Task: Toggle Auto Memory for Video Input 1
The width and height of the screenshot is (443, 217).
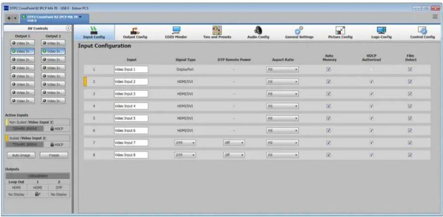Action: [328, 69]
